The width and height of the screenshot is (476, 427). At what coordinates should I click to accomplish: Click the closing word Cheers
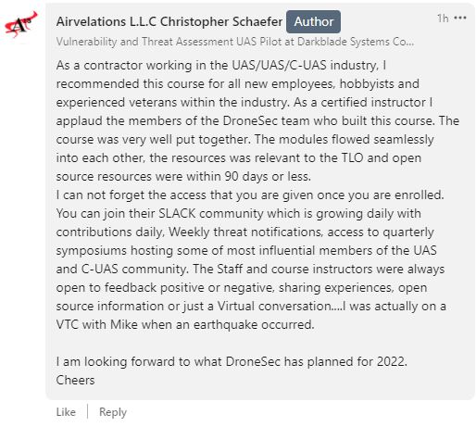(75, 380)
